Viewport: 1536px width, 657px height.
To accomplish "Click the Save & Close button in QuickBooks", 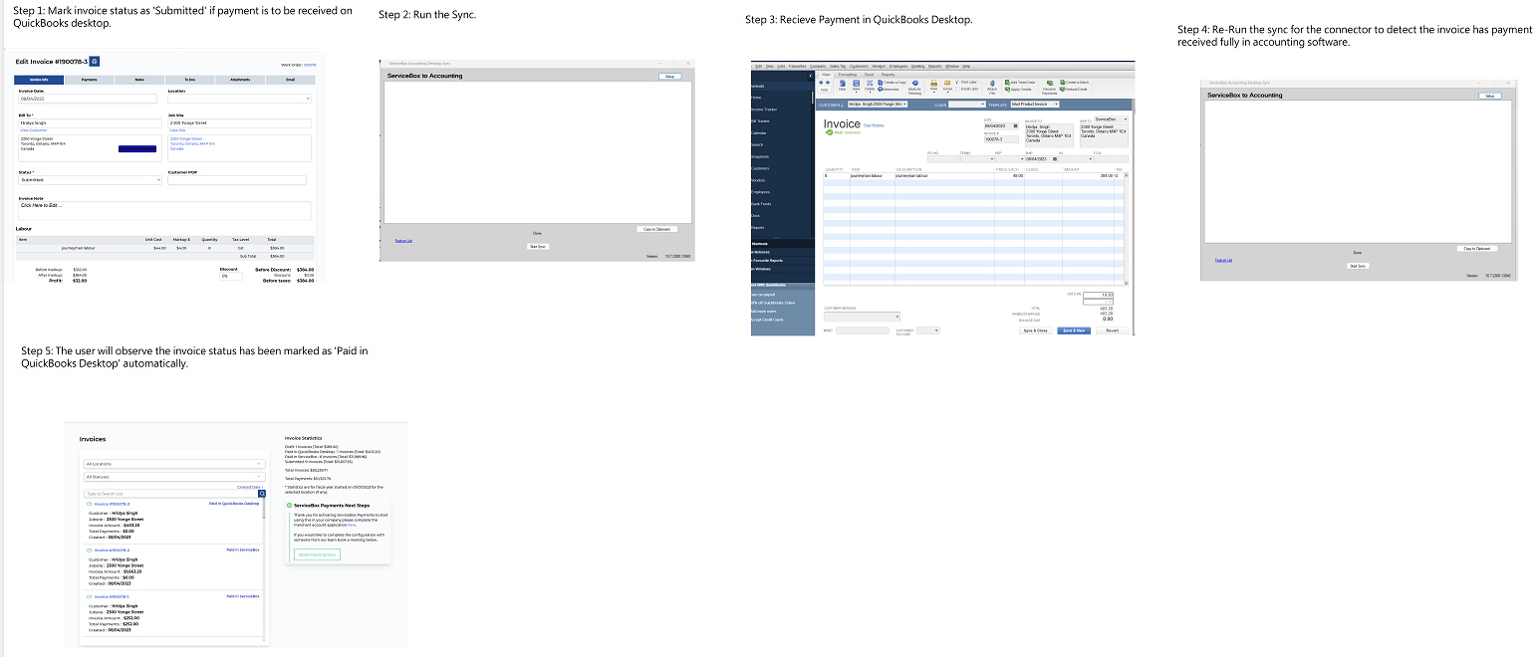I will pyautogui.click(x=1035, y=330).
